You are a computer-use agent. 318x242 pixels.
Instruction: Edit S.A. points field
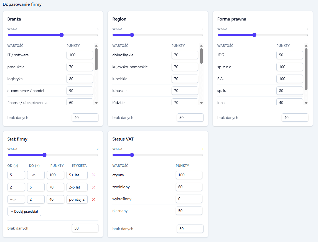click(x=290, y=79)
